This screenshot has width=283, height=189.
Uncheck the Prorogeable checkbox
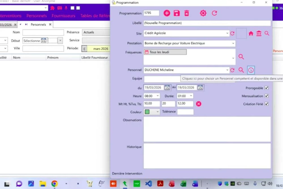[266, 88]
